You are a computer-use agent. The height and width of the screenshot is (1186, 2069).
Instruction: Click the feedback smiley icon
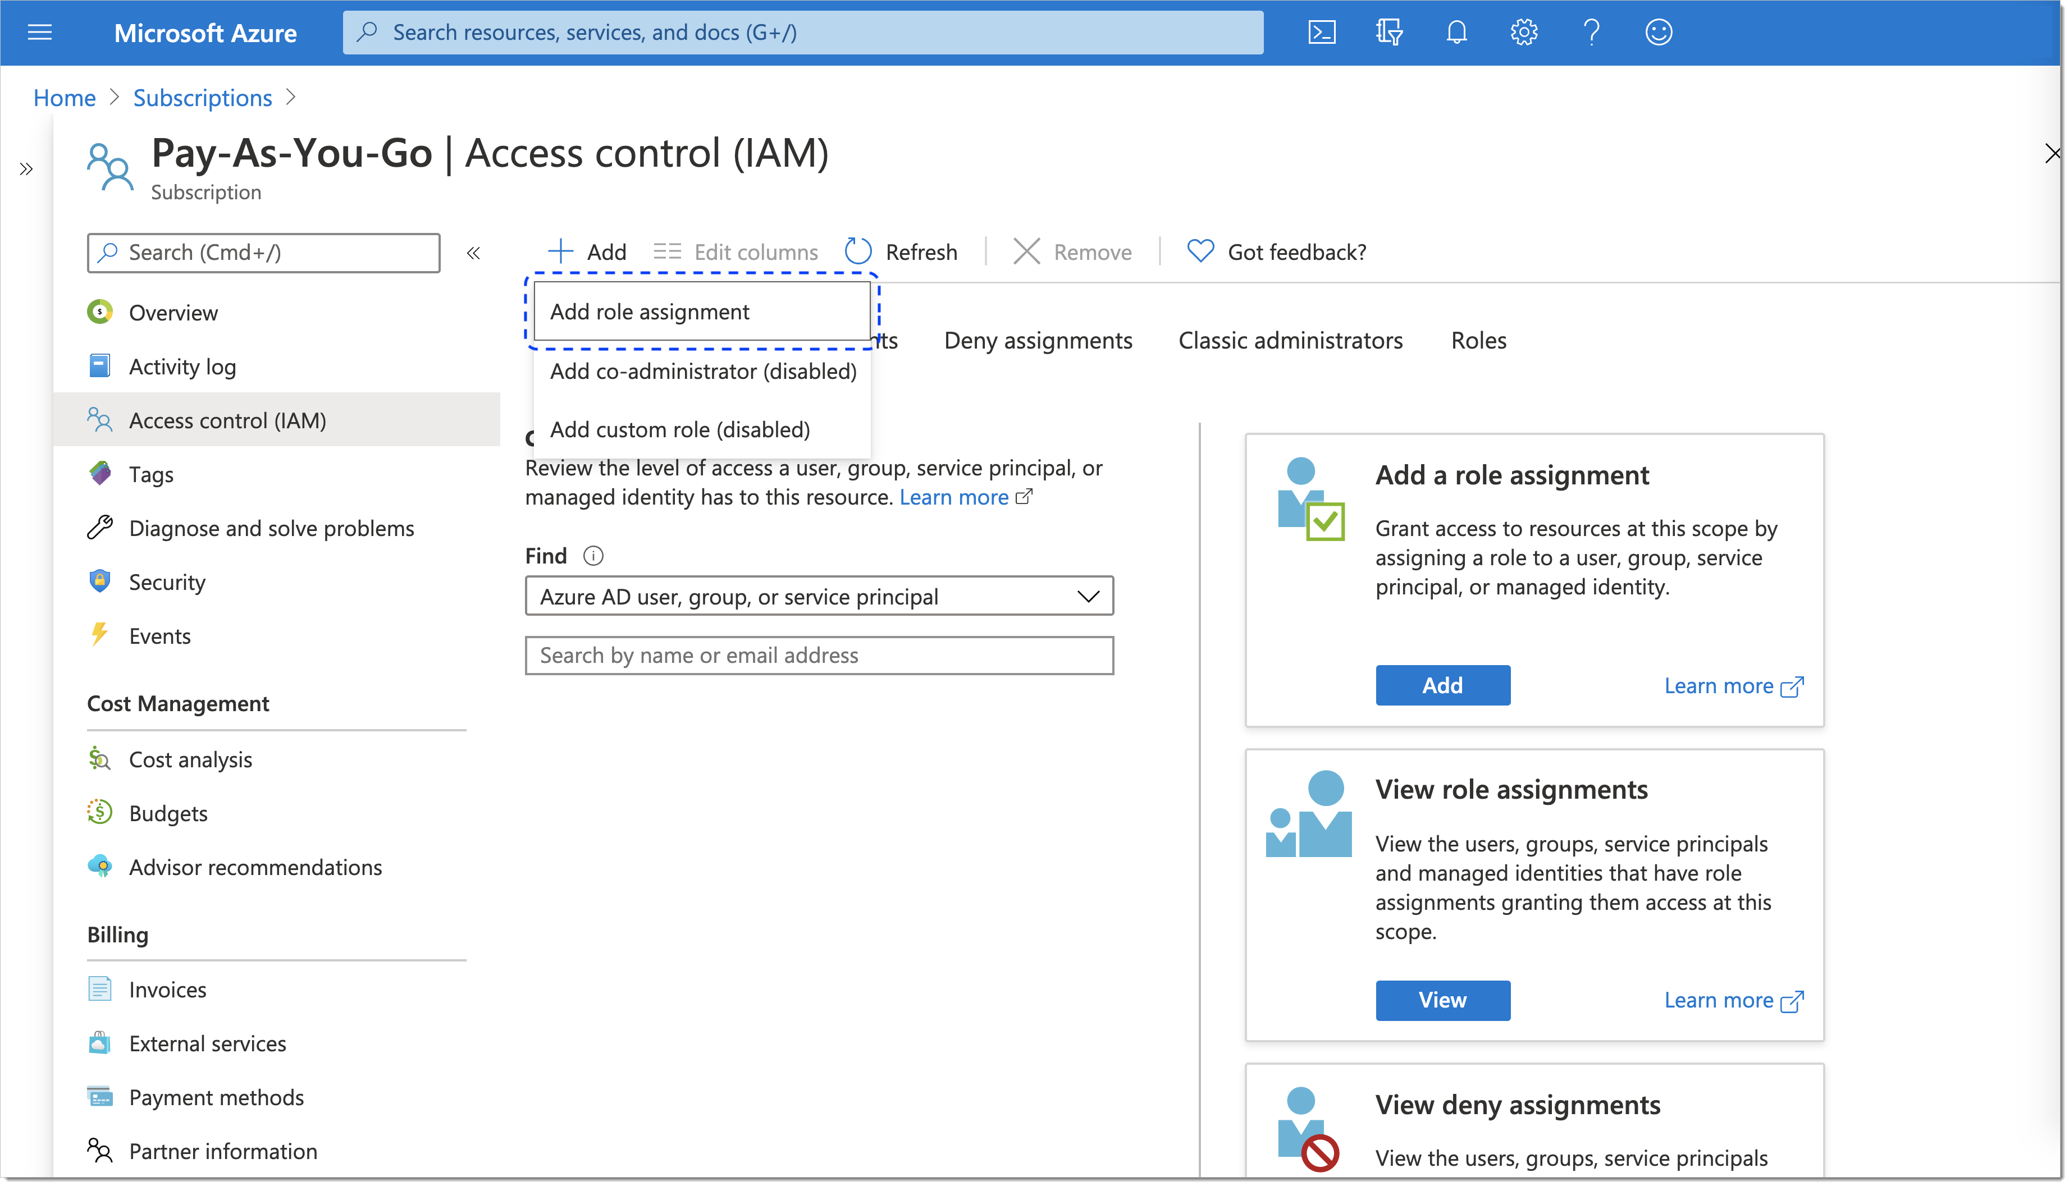(x=1659, y=33)
